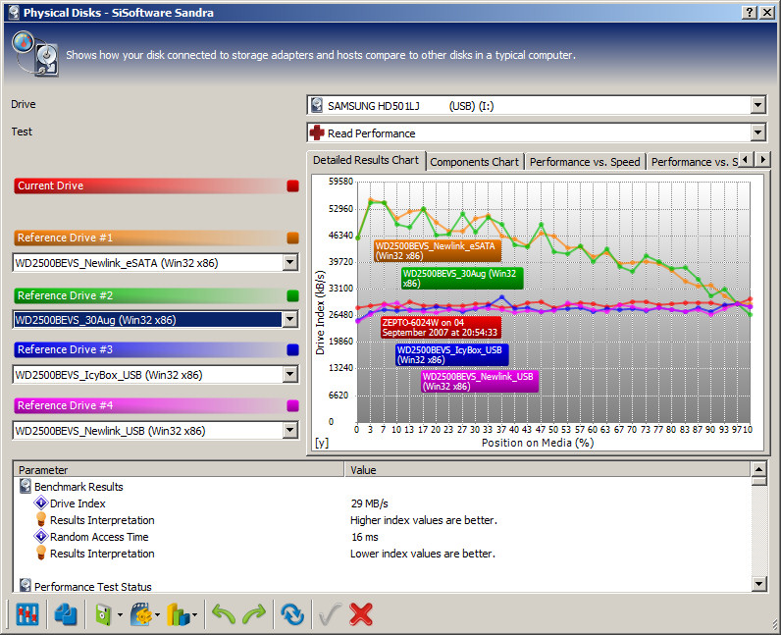Open the Test type dropdown
781x635 pixels.
pyautogui.click(x=757, y=132)
